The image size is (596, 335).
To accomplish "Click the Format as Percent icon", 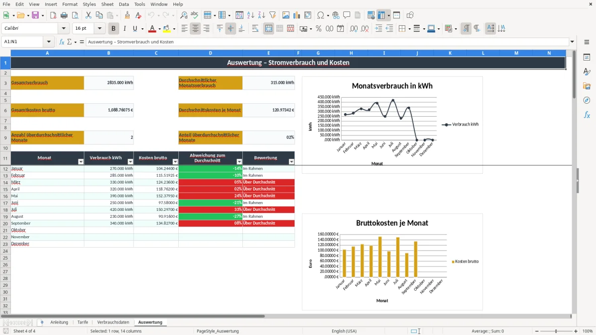I will pyautogui.click(x=318, y=29).
